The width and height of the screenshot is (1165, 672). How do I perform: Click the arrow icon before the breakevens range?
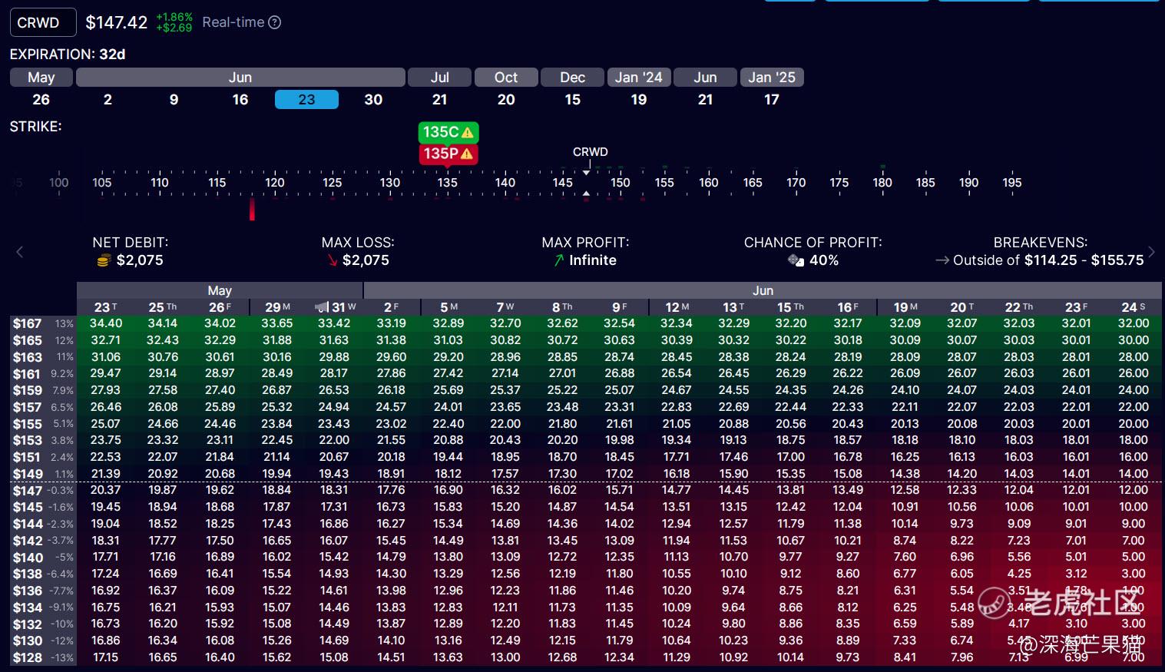(942, 260)
